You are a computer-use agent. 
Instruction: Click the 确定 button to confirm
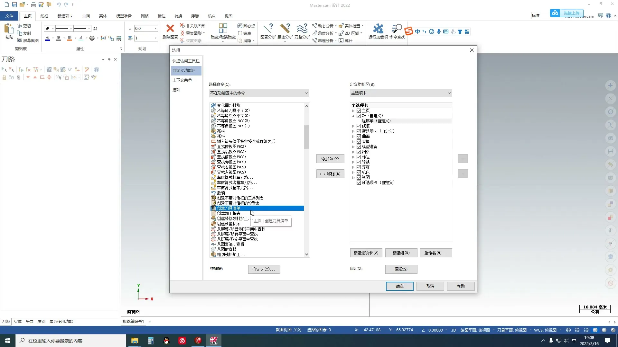[399, 286]
